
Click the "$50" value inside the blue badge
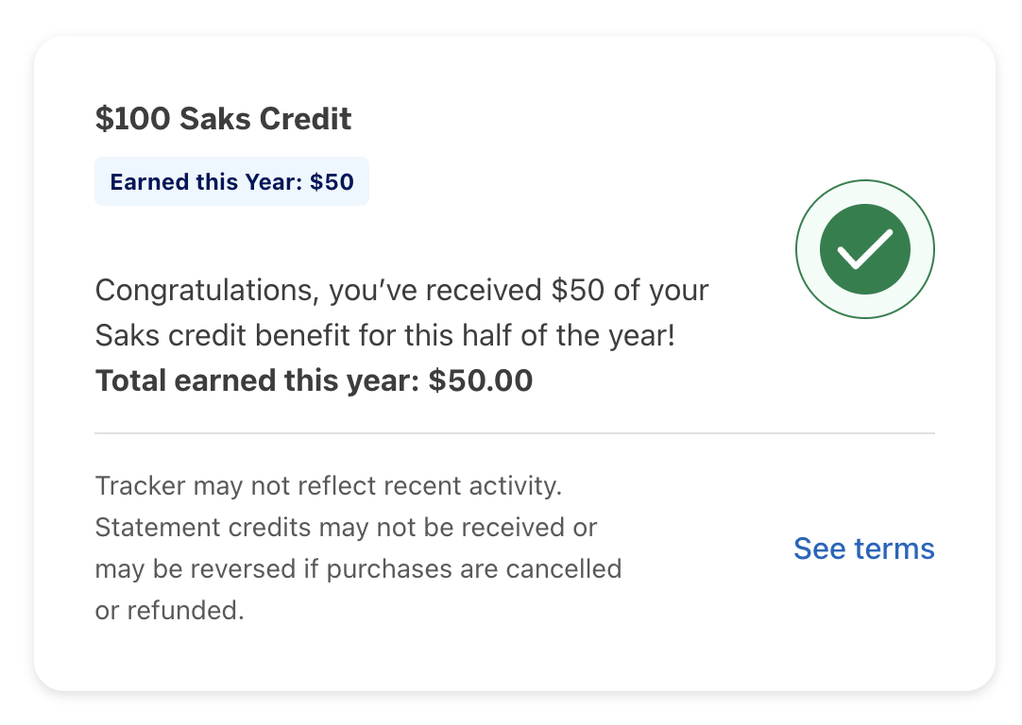(332, 182)
